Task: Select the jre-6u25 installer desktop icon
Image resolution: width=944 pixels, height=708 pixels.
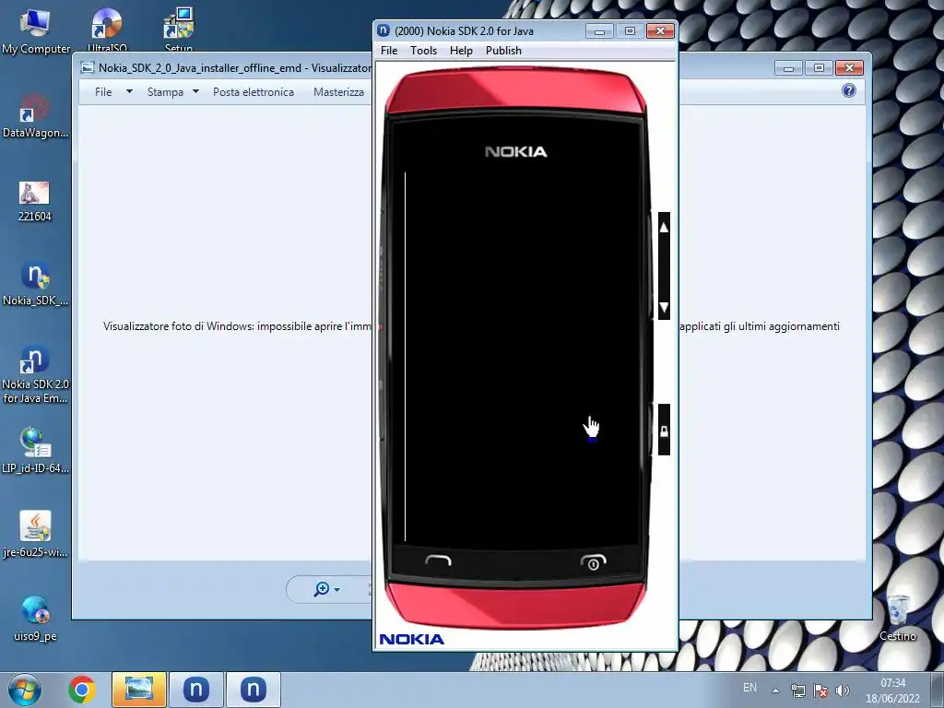Action: point(36,535)
